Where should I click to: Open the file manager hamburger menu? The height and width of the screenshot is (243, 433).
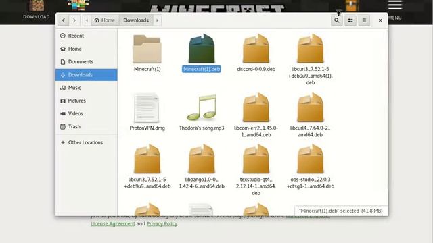[364, 20]
